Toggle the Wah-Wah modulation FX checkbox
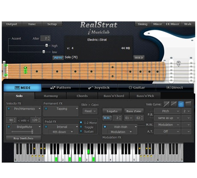Viewport: 197px width, 178px height. click(x=105, y=127)
